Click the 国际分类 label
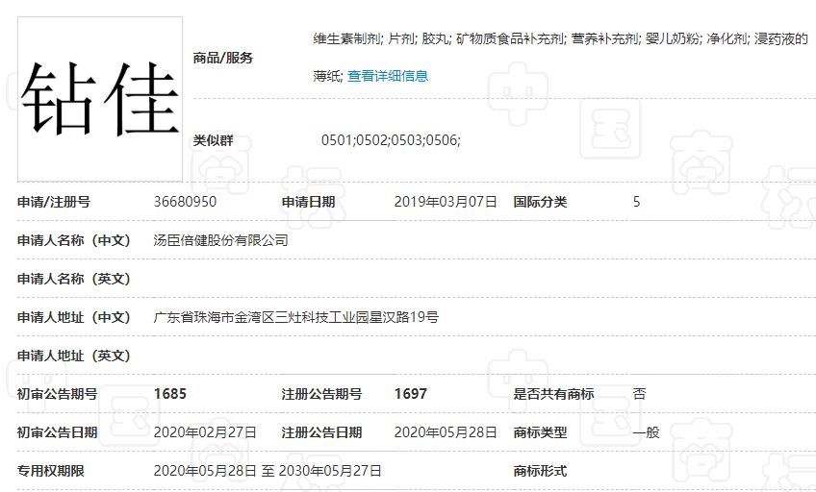The width and height of the screenshot is (816, 492). click(540, 202)
